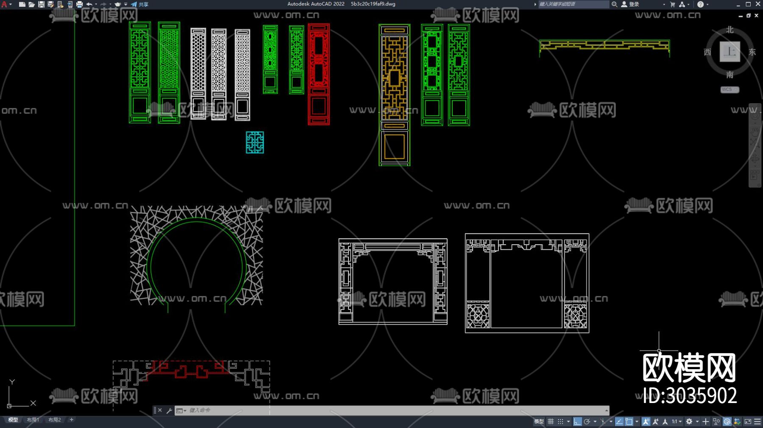Screen dimensions: 763x428
Task: Open the Autodesk App Store cart icon
Action: click(672, 4)
